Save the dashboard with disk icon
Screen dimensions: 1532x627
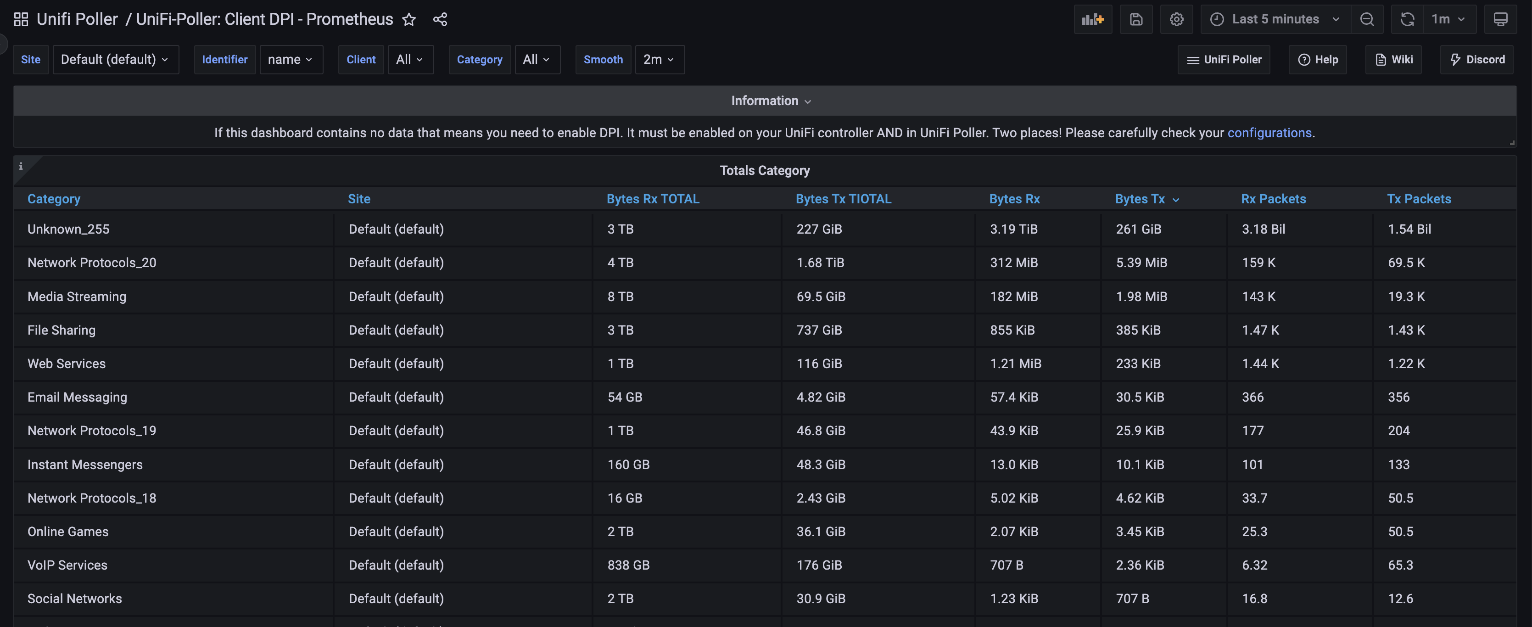pyautogui.click(x=1136, y=19)
